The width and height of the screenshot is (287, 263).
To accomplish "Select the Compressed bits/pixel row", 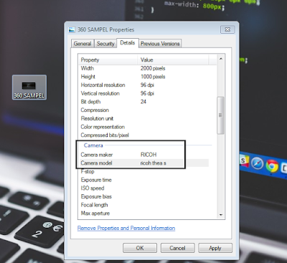I will (143, 135).
